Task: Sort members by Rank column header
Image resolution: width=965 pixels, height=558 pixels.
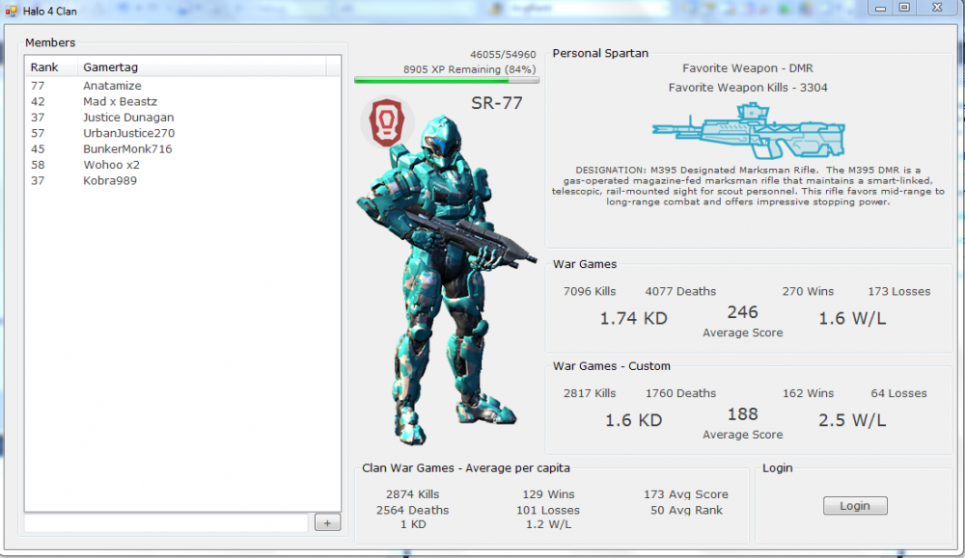Action: (x=50, y=67)
